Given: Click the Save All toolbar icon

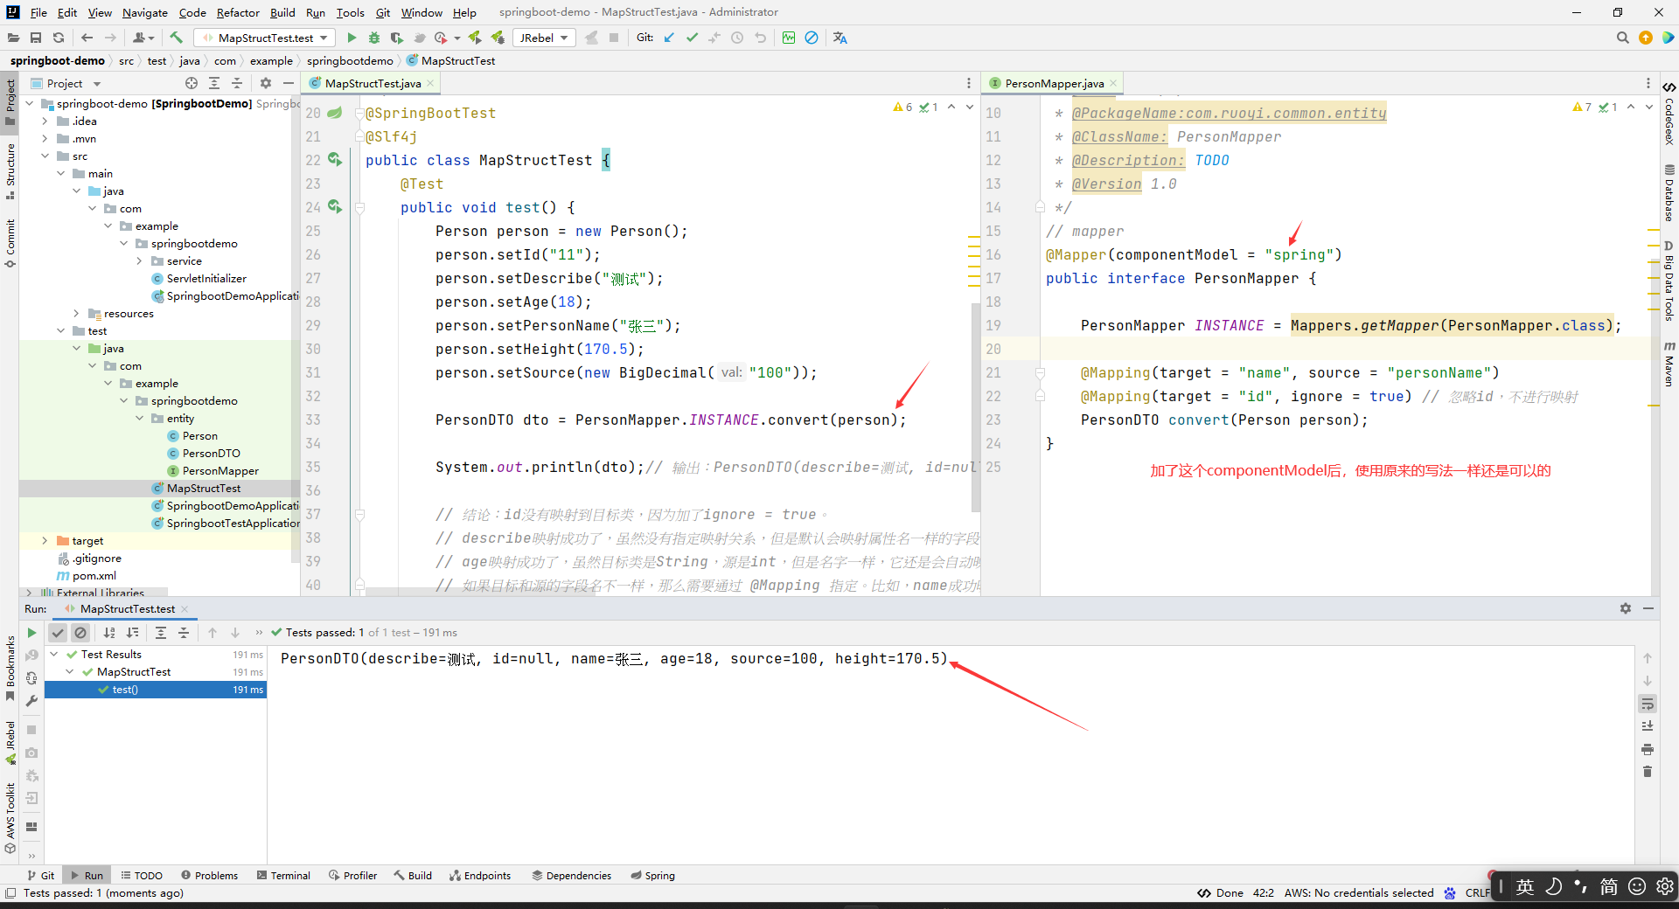Looking at the screenshot, I should (36, 38).
